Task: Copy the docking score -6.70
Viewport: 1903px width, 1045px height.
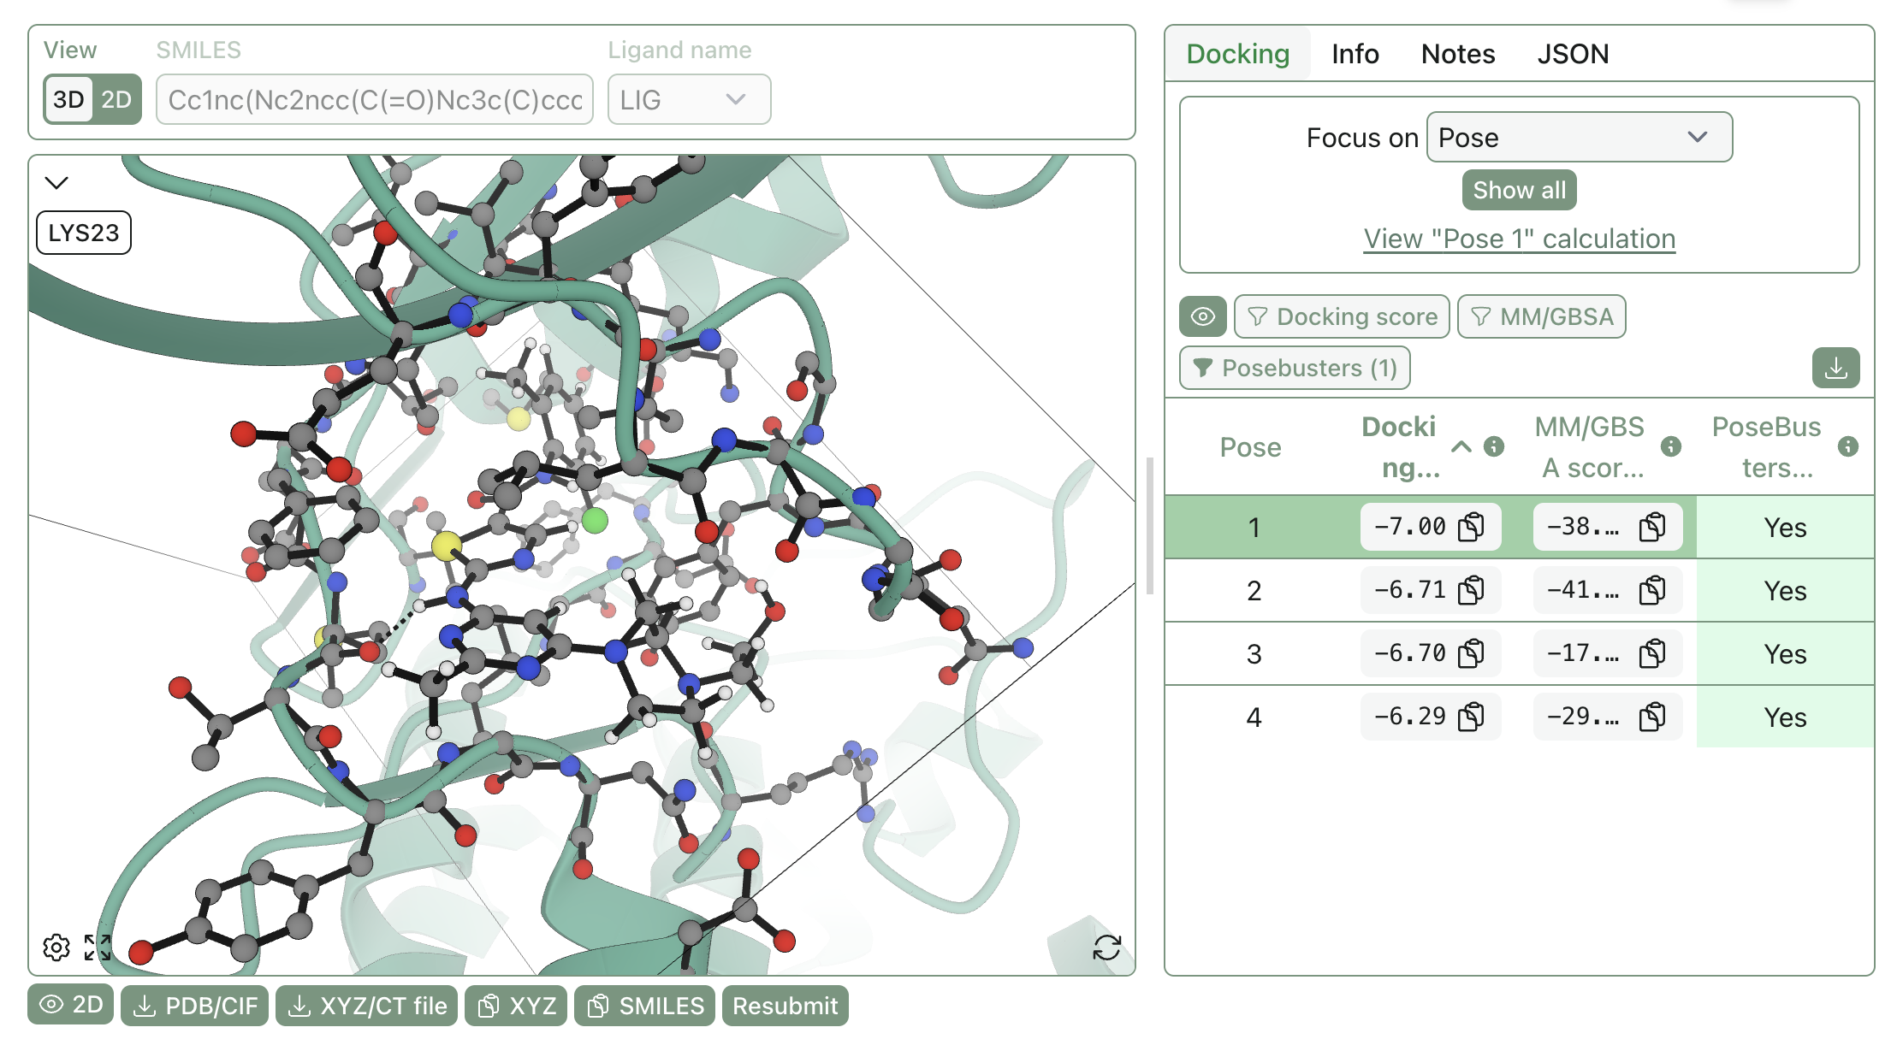Action: pos(1471,653)
